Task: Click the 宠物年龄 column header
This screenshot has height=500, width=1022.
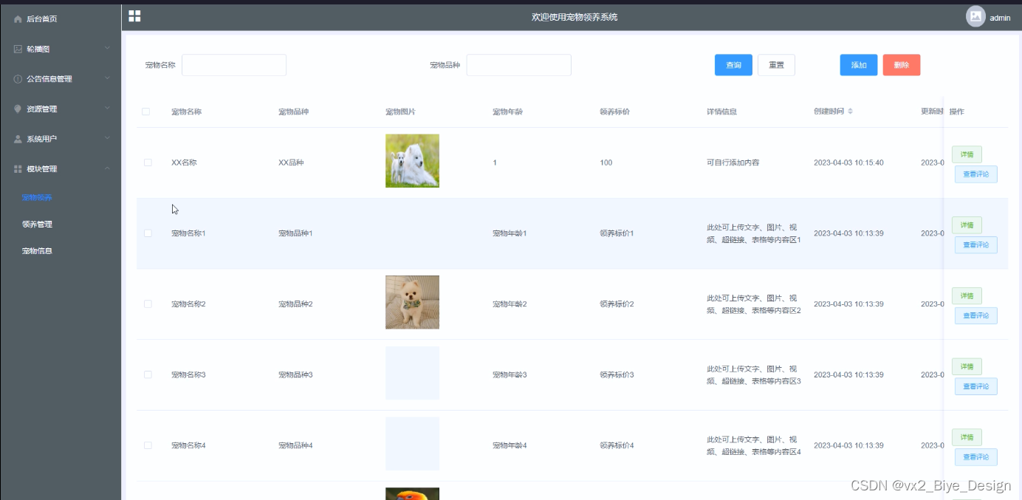Action: [507, 112]
